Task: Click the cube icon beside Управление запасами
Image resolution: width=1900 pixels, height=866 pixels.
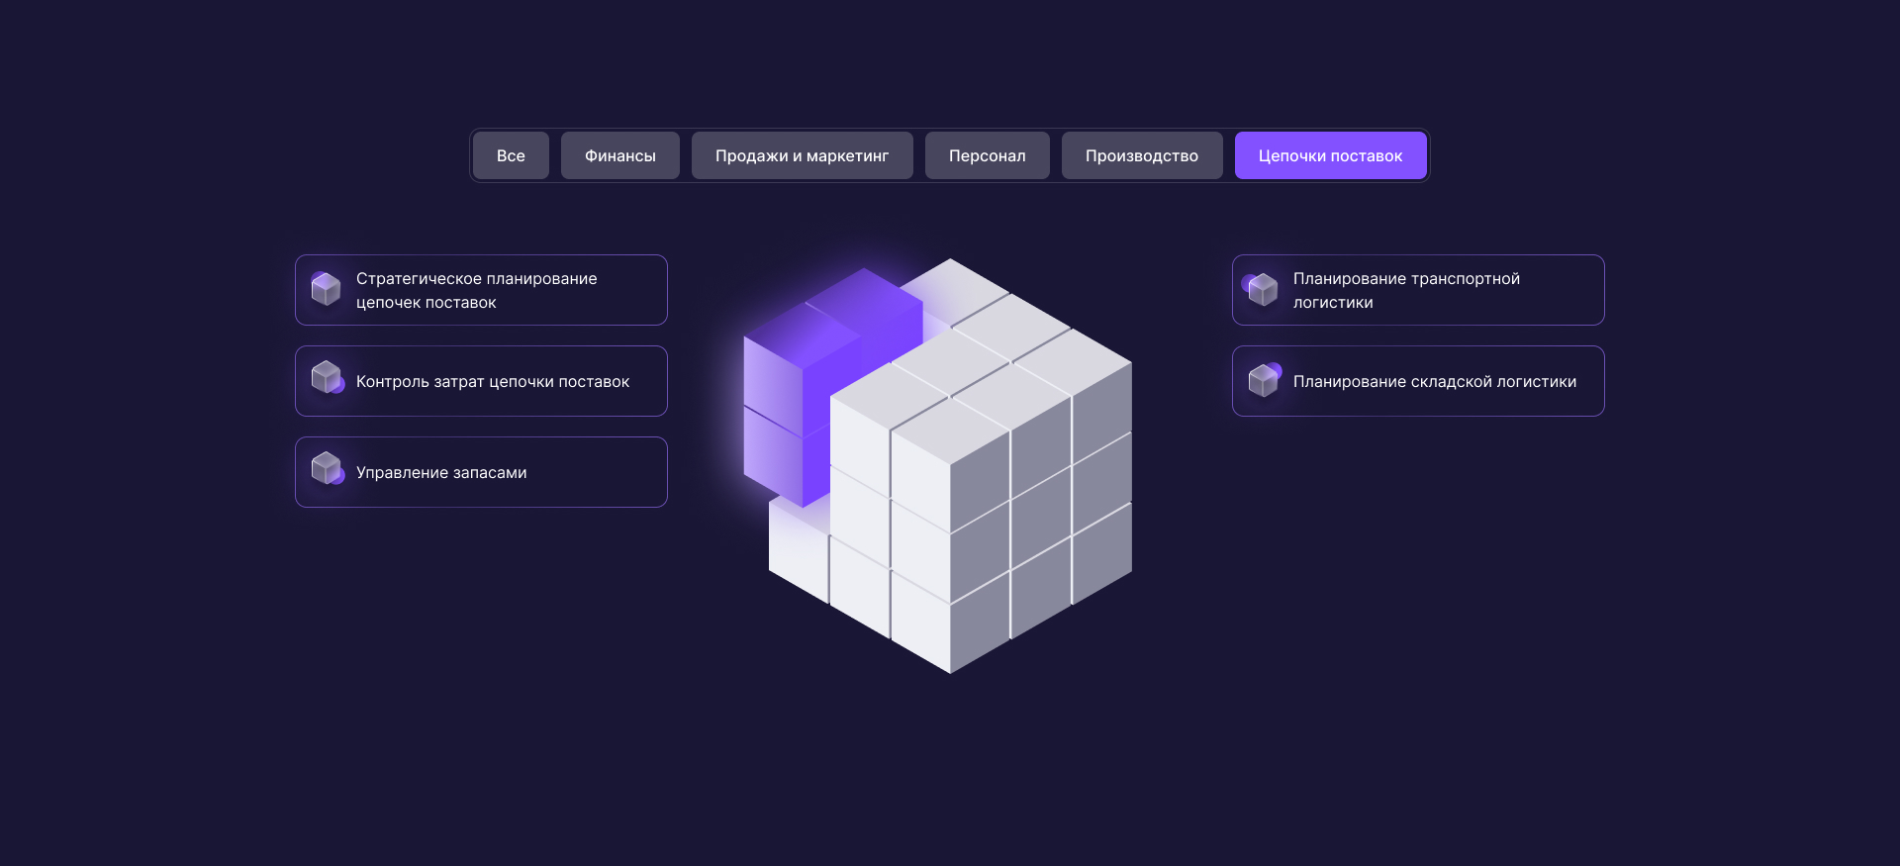Action: [326, 469]
